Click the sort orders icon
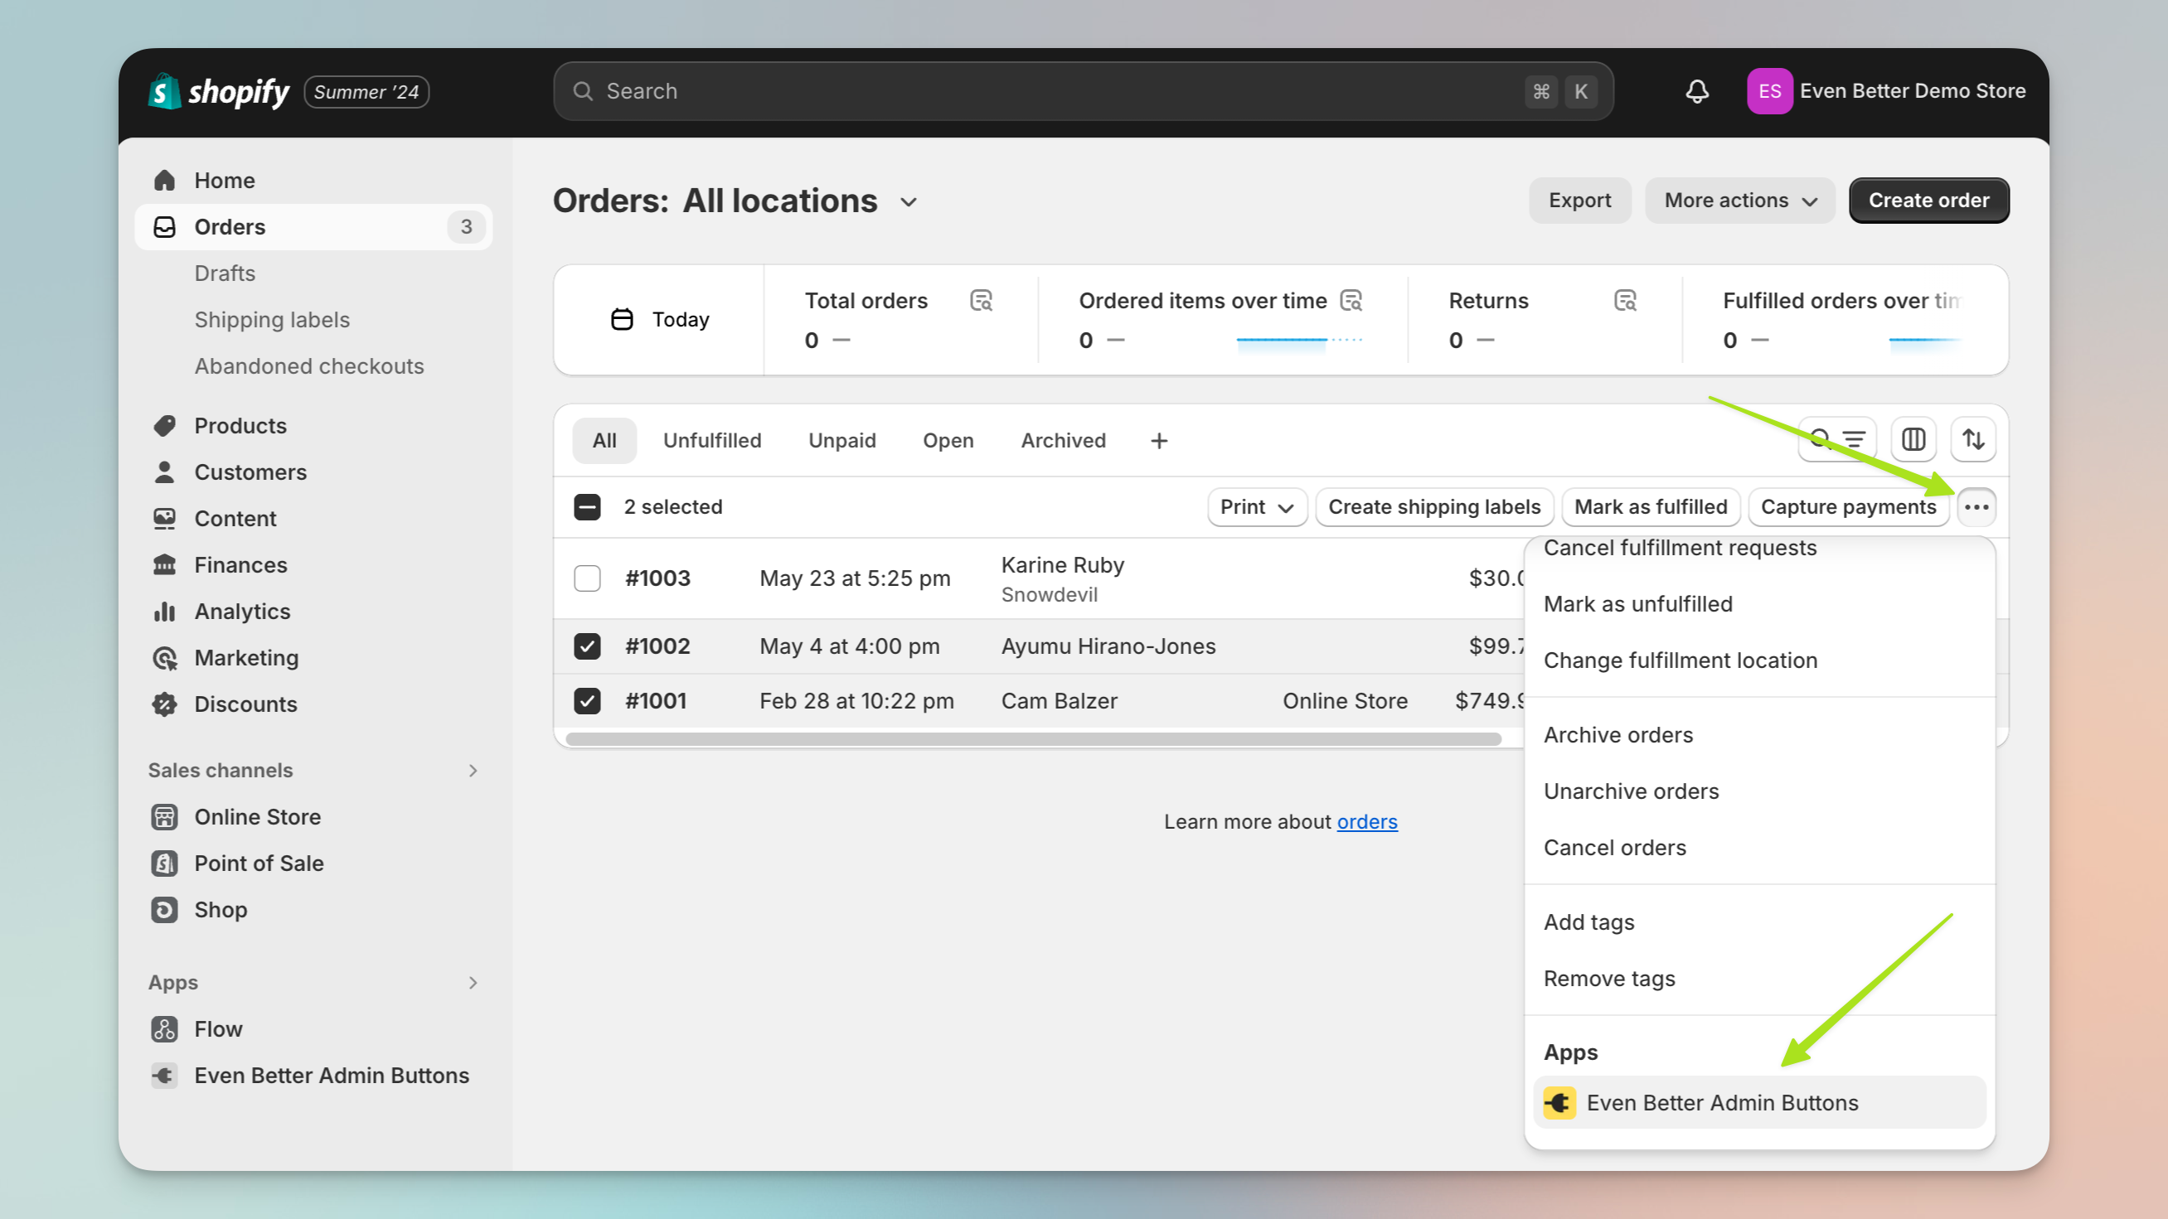The height and width of the screenshot is (1219, 2168). pyautogui.click(x=1974, y=439)
